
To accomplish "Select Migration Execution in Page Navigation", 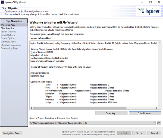I will (14, 45).
